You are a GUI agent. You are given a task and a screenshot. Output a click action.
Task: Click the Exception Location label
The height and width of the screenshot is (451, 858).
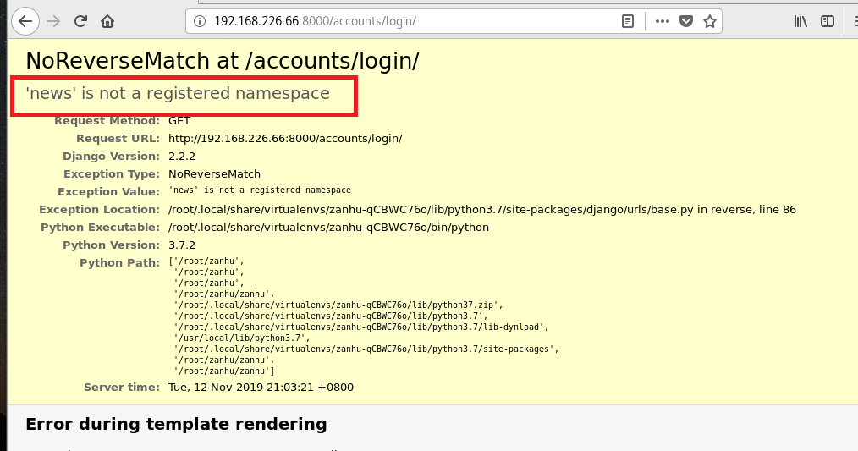tap(99, 210)
